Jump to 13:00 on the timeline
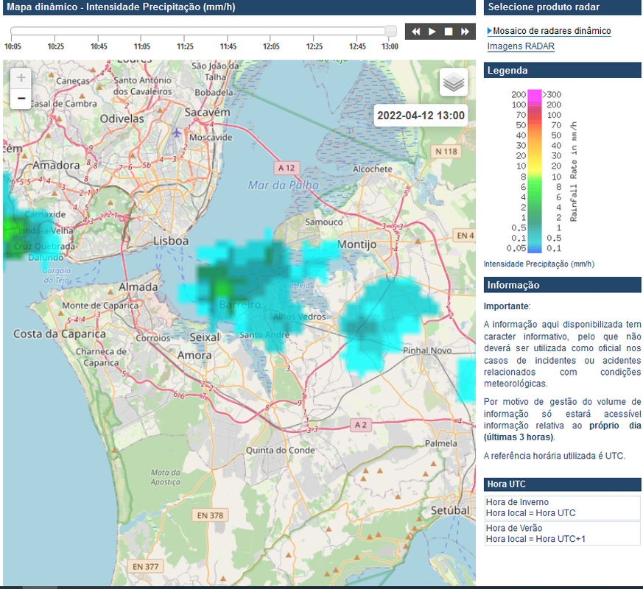643x589 pixels. [390, 46]
